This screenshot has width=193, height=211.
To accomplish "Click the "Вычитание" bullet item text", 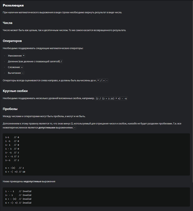I will click(14, 73).
